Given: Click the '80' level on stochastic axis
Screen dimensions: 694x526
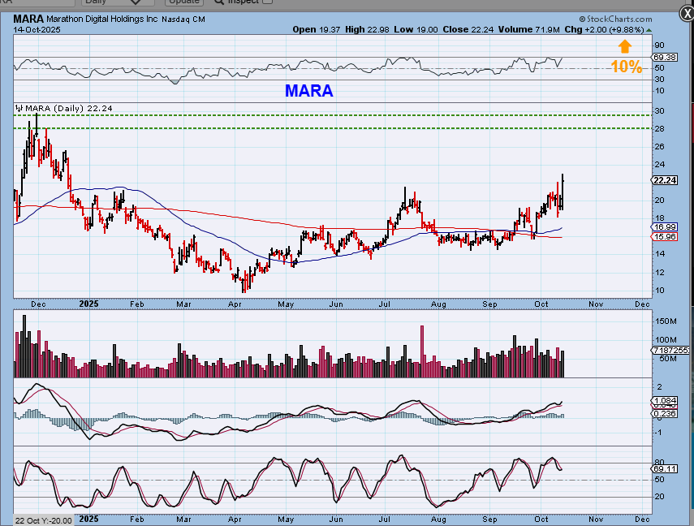Looking at the screenshot, I should 659,462.
